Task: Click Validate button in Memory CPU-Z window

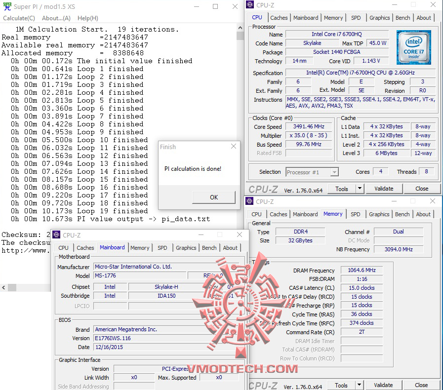Action: (x=383, y=385)
